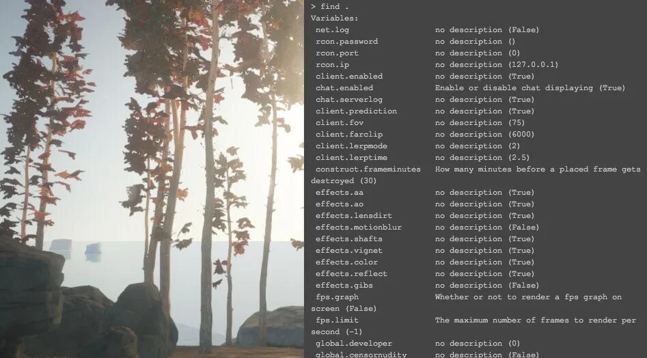The image size is (647, 358).
Task: Click the effects.aa variable
Action: [340, 192]
